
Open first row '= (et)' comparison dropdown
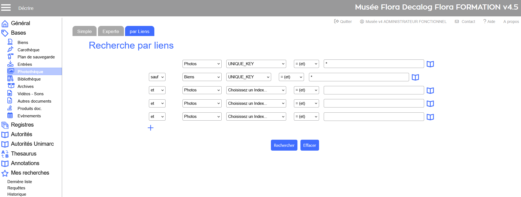(x=306, y=64)
